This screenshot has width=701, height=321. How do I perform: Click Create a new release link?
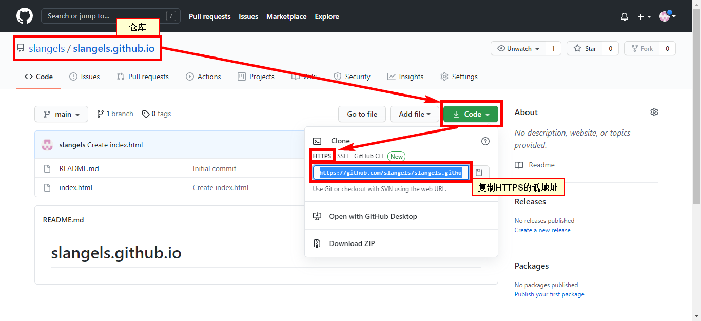click(542, 230)
